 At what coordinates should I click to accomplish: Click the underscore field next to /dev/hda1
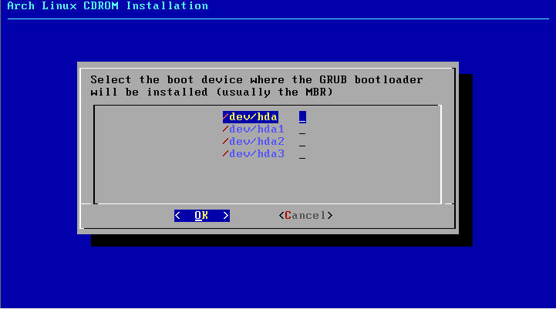pyautogui.click(x=303, y=130)
